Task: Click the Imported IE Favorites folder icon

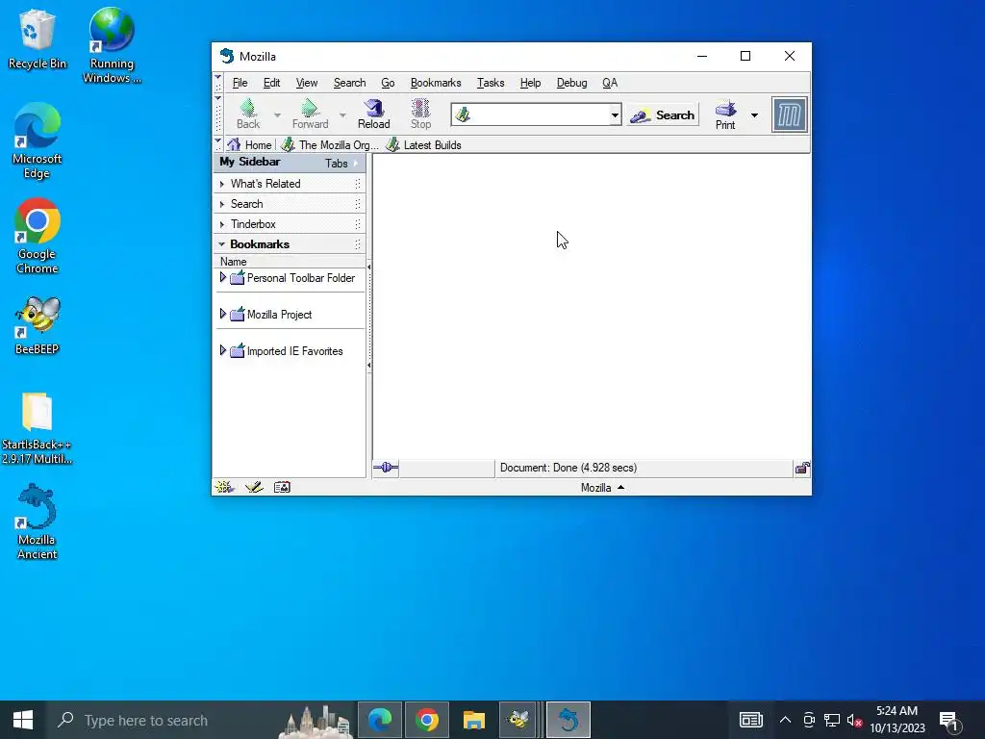Action: pyautogui.click(x=237, y=350)
